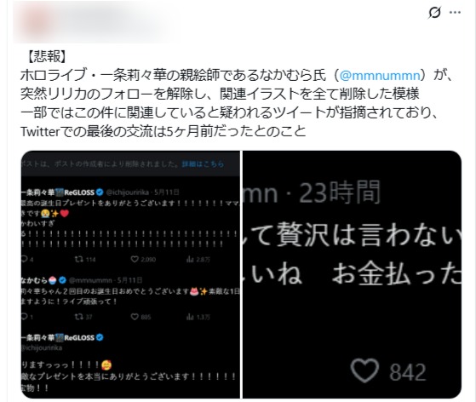Viewport: 476px width, 402px height.
Task: Click the retweet icon showing 114
Action: pos(78,259)
